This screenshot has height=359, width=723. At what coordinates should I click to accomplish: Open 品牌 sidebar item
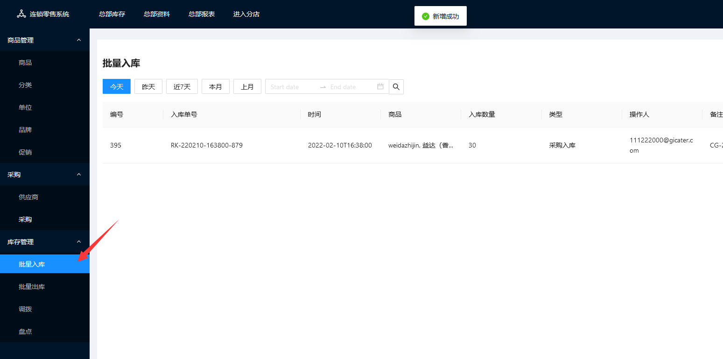coord(45,130)
